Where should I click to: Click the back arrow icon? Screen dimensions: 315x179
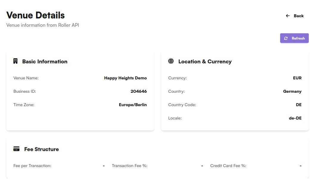[x=288, y=16]
